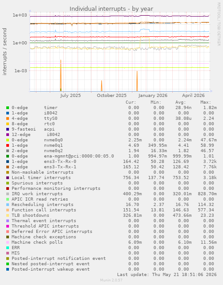Click the graph title Individual interrupts - by year
Image resolution: width=223 pixels, height=285 pixels.
point(111,9)
